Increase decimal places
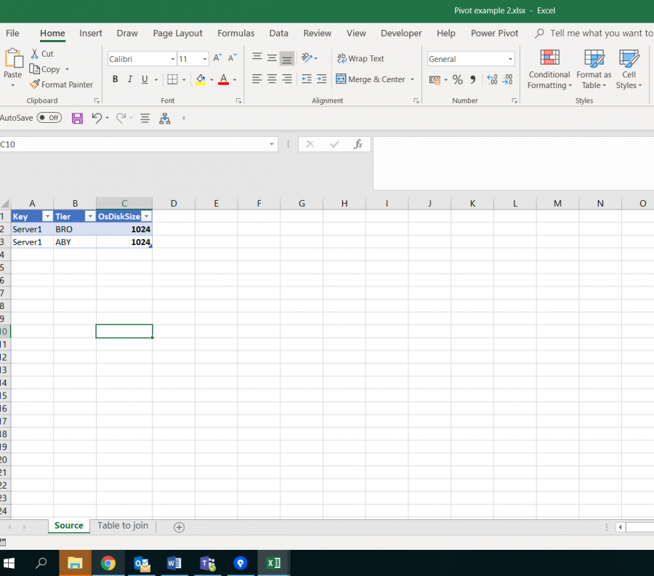 492,80
